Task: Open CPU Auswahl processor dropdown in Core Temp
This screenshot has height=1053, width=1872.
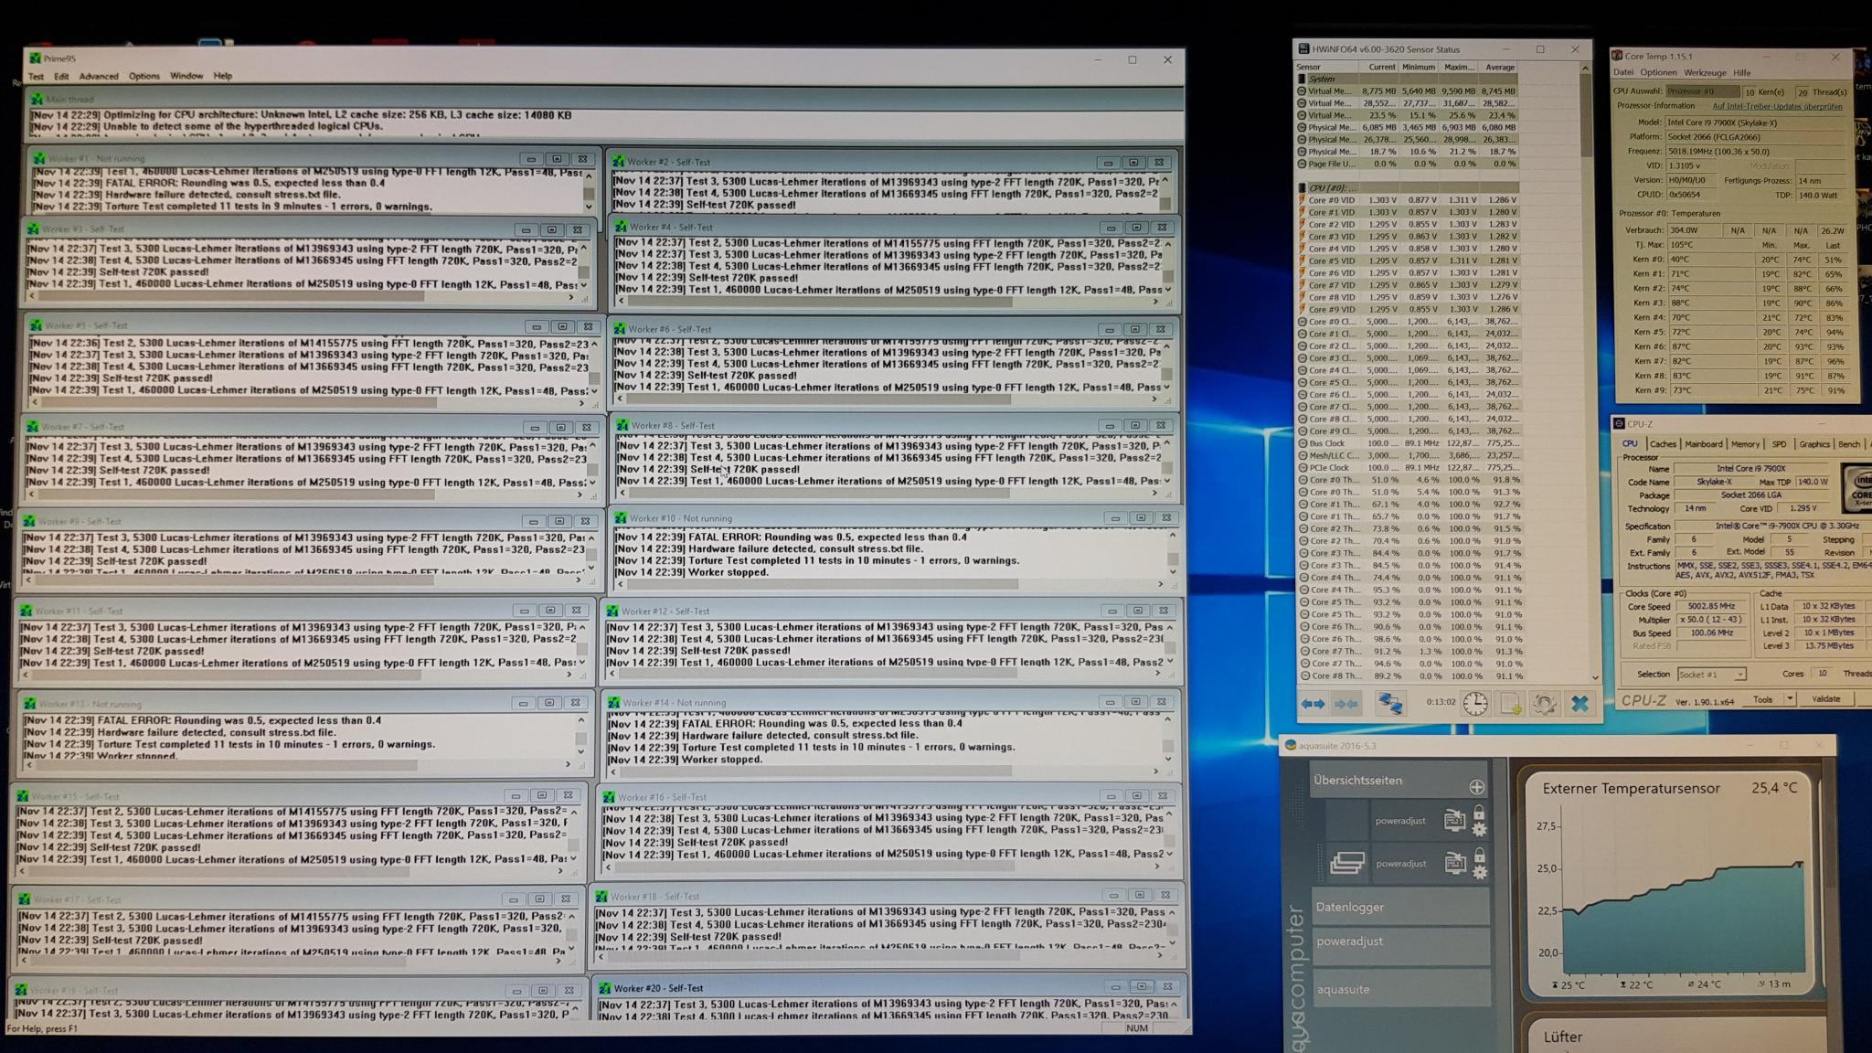Action: click(x=1701, y=91)
